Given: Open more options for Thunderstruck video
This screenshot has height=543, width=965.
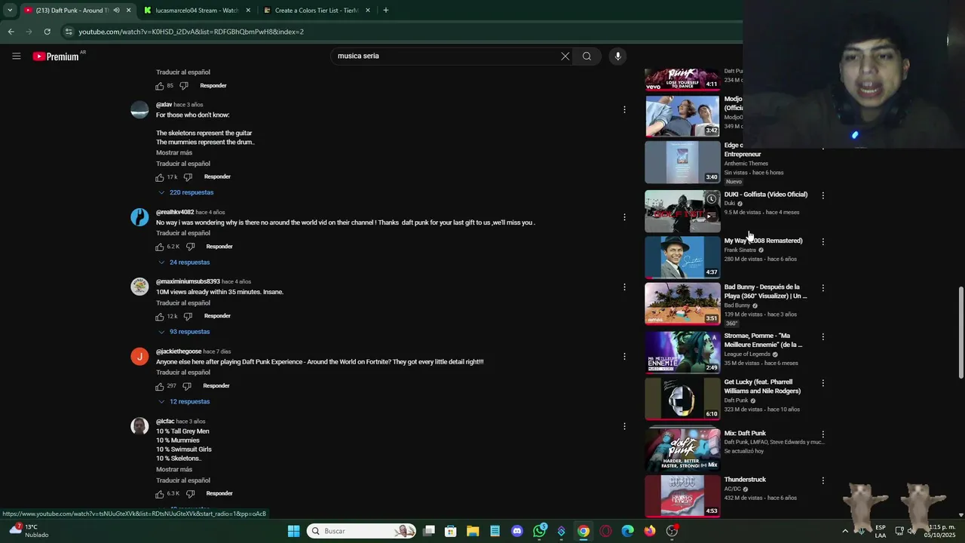Looking at the screenshot, I should pos(823,480).
